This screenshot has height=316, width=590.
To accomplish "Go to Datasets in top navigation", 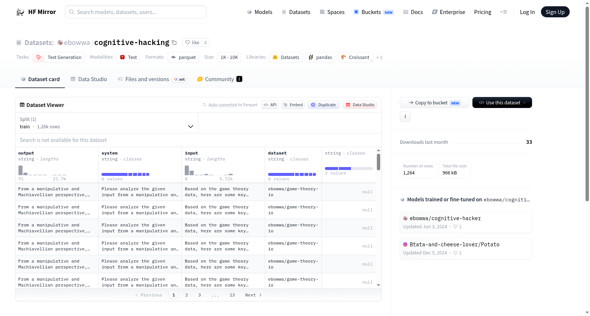I will coord(296,12).
